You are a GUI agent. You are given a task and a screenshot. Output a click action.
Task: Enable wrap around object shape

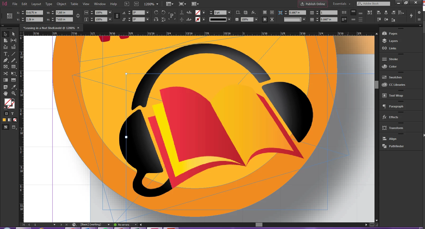tap(265, 20)
